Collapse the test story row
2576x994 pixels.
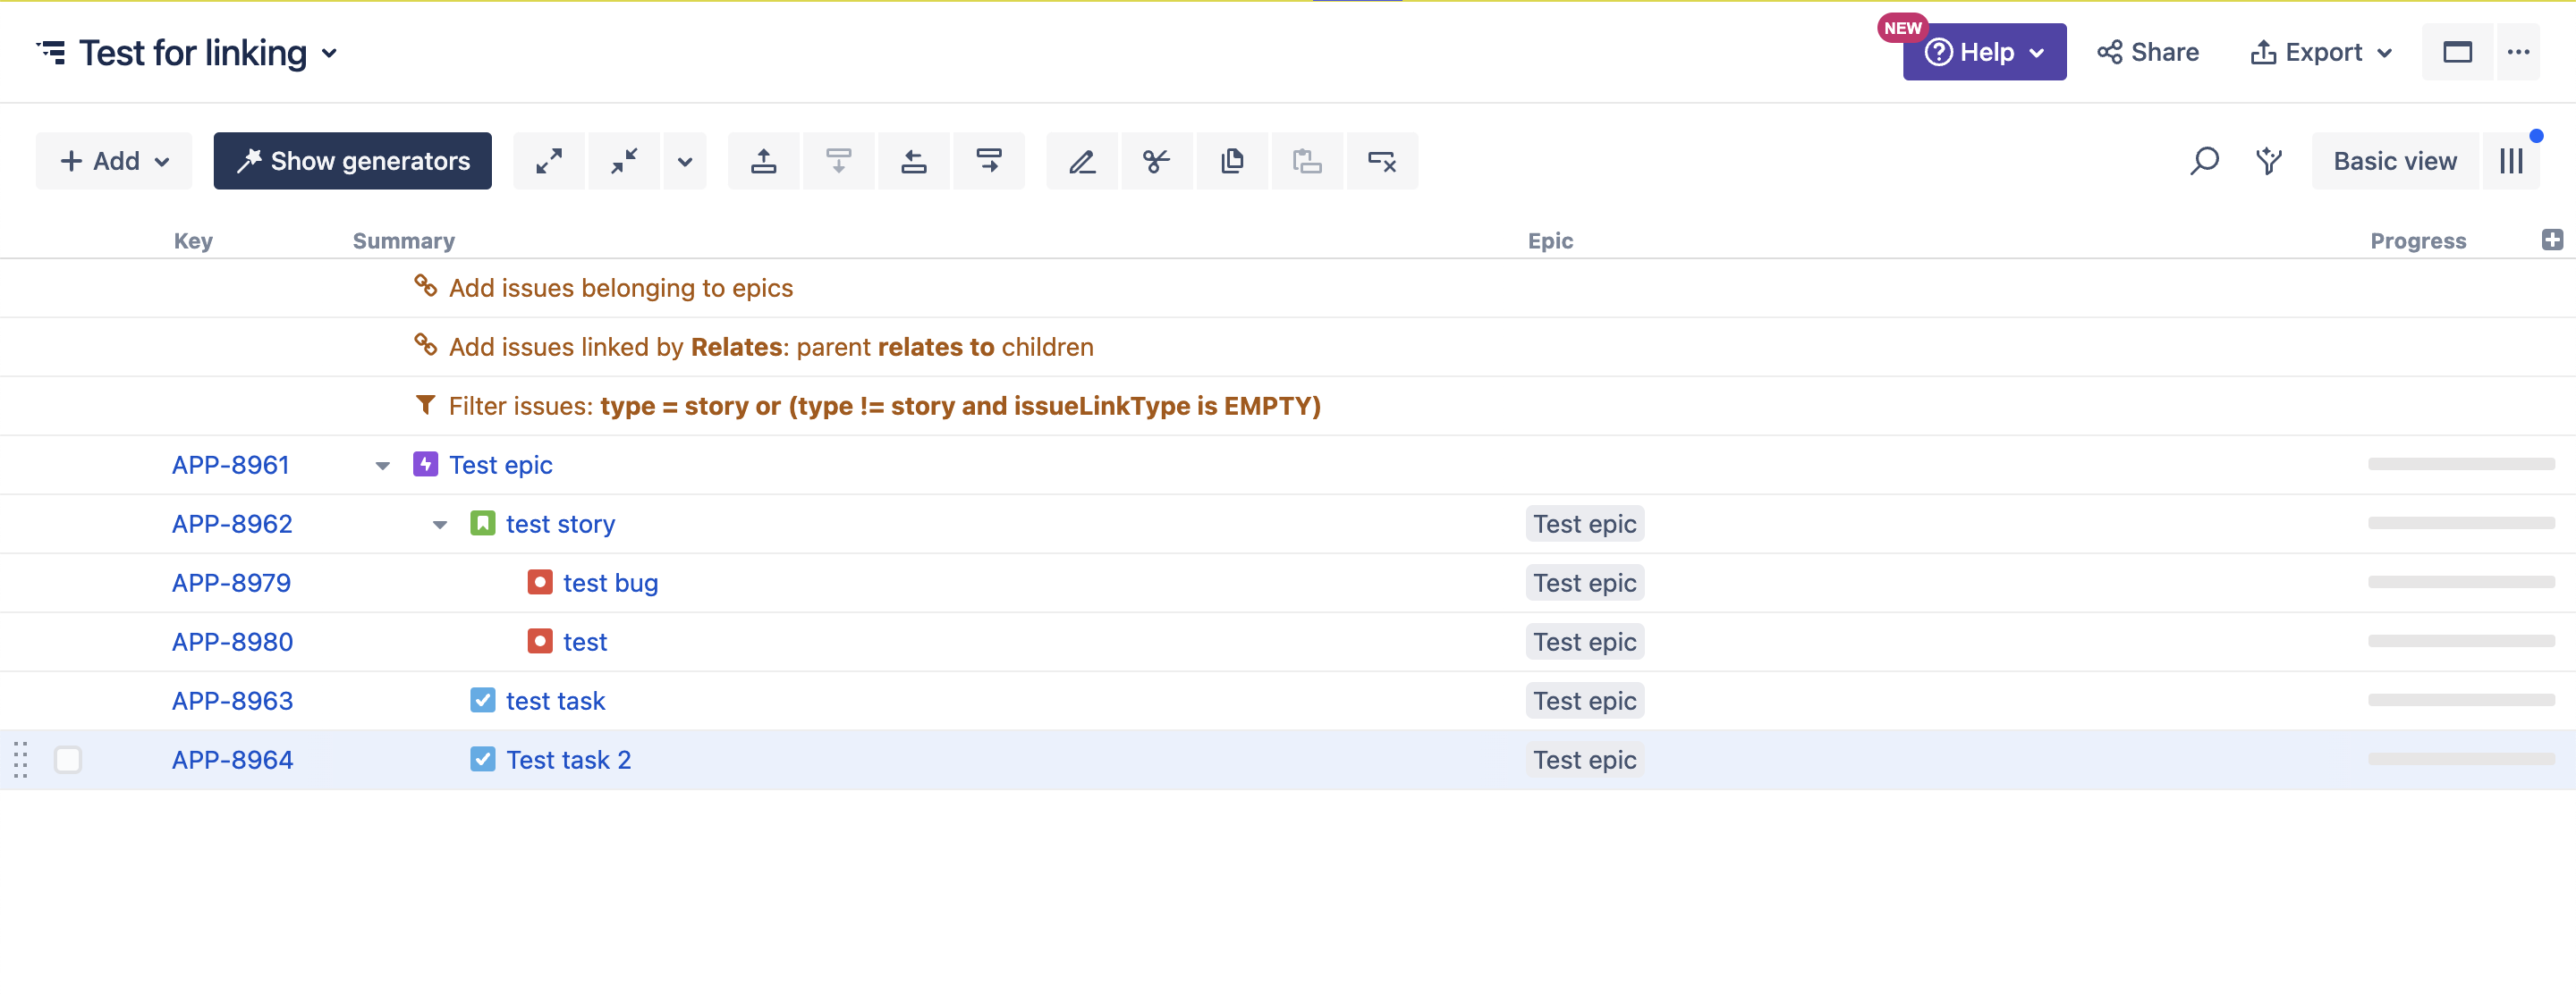(x=439, y=525)
